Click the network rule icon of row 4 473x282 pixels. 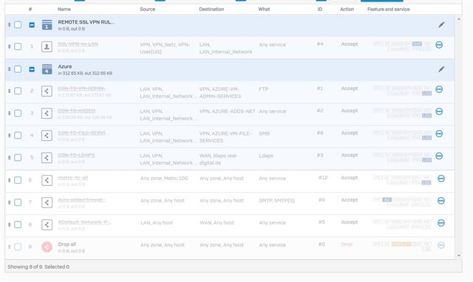point(47,136)
